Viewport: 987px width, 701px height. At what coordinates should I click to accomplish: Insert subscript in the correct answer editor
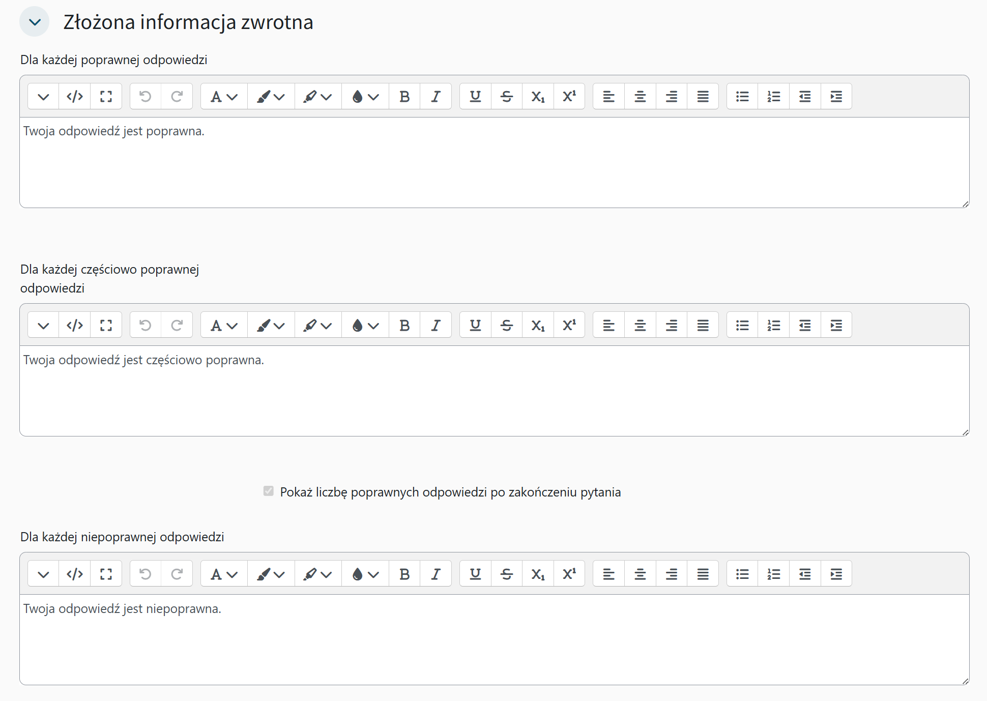(x=538, y=96)
